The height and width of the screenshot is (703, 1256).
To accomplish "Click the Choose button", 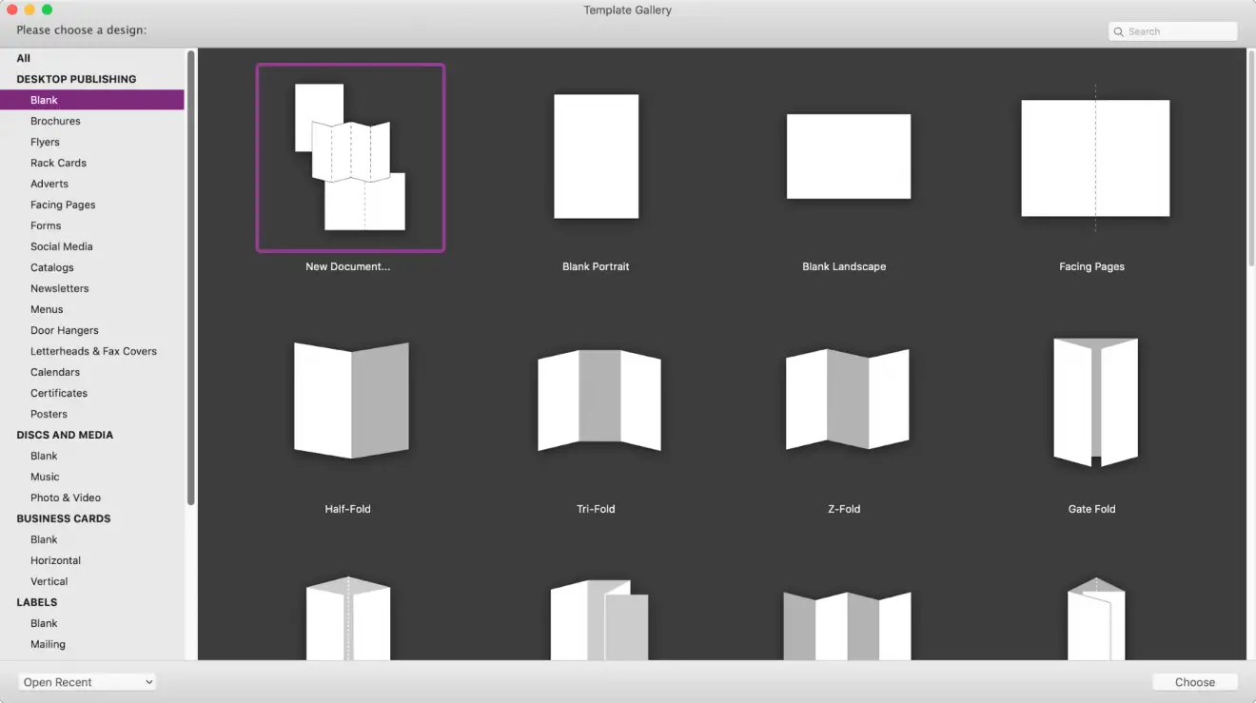I will click(x=1195, y=682).
